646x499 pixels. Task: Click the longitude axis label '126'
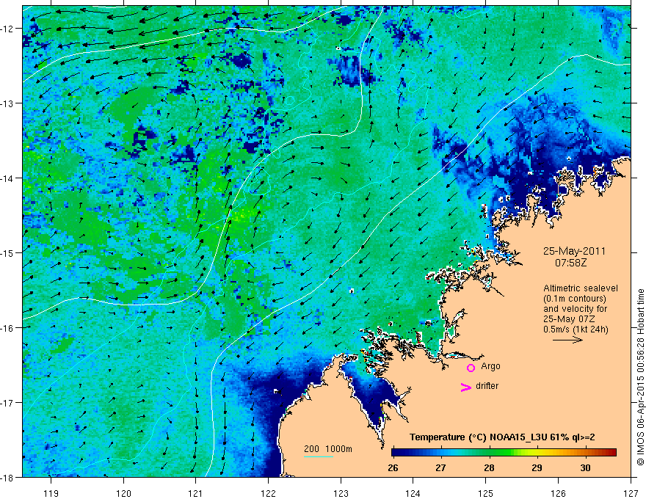coord(558,493)
